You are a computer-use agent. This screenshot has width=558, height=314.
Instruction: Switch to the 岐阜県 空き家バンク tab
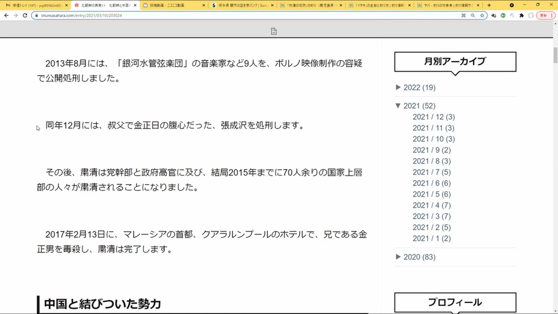click(x=243, y=5)
